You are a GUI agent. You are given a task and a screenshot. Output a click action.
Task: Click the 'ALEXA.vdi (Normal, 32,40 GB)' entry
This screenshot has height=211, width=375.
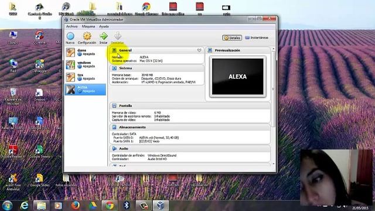pyautogui.click(x=159, y=138)
